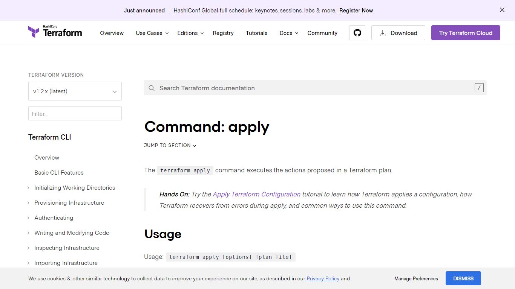The image size is (515, 289).
Task: Select Provisioning Infrastructure label
Action: pos(69,202)
